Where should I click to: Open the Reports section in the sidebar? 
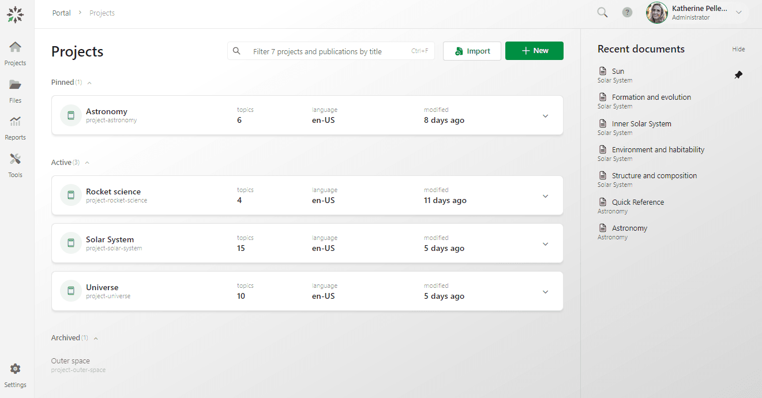click(x=16, y=127)
